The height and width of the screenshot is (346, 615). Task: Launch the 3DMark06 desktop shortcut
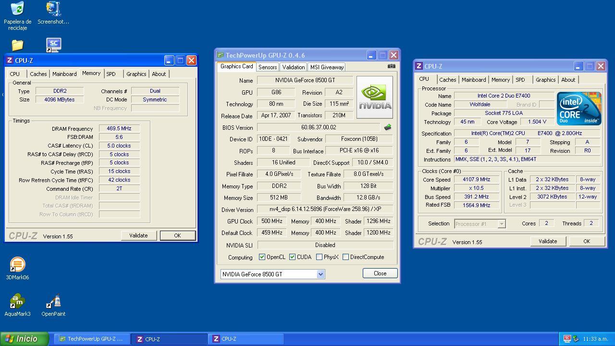pos(17,265)
